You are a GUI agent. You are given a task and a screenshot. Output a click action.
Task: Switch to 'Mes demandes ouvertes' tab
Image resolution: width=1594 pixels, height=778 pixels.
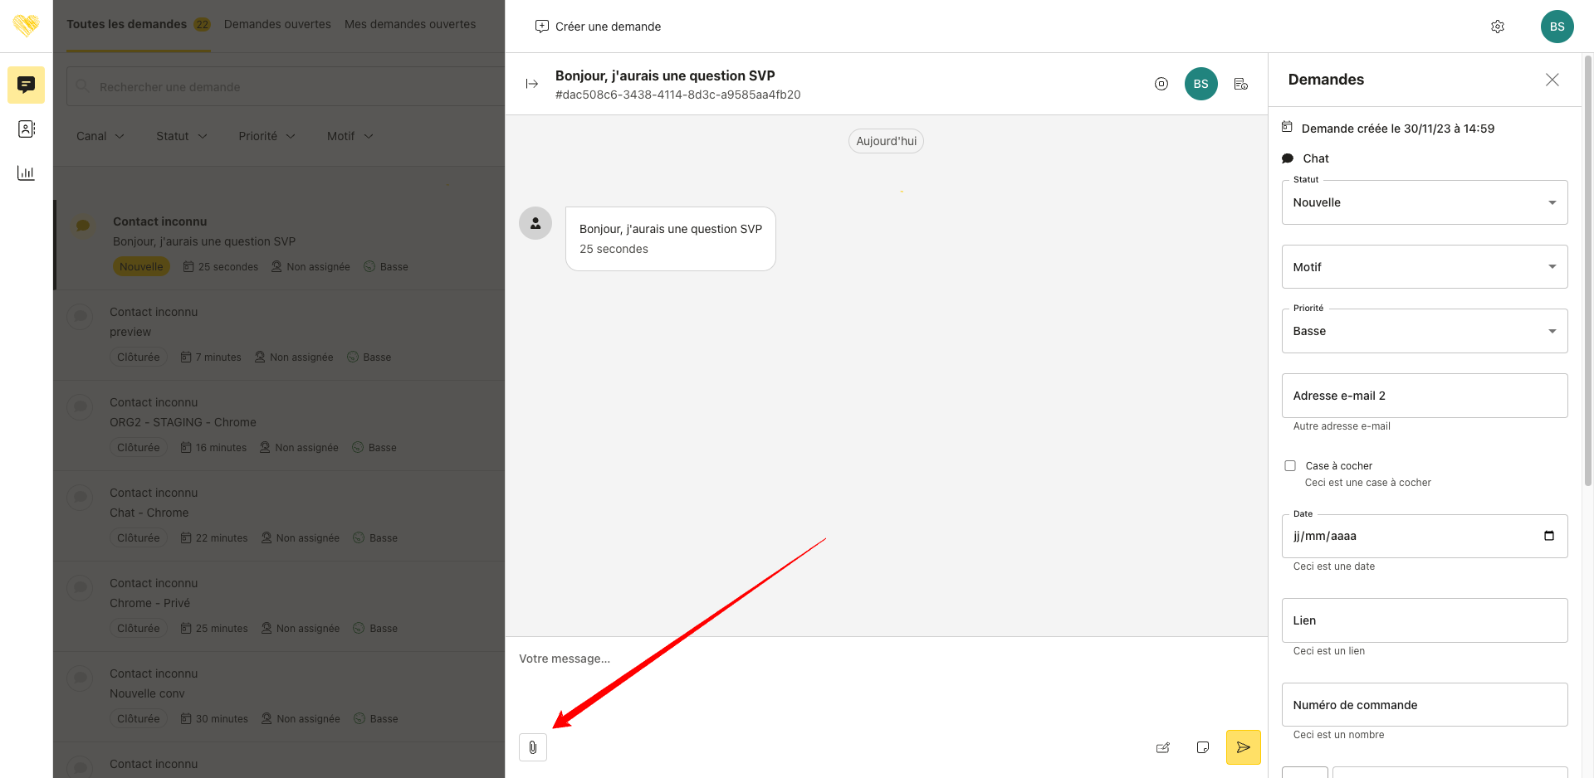[410, 24]
